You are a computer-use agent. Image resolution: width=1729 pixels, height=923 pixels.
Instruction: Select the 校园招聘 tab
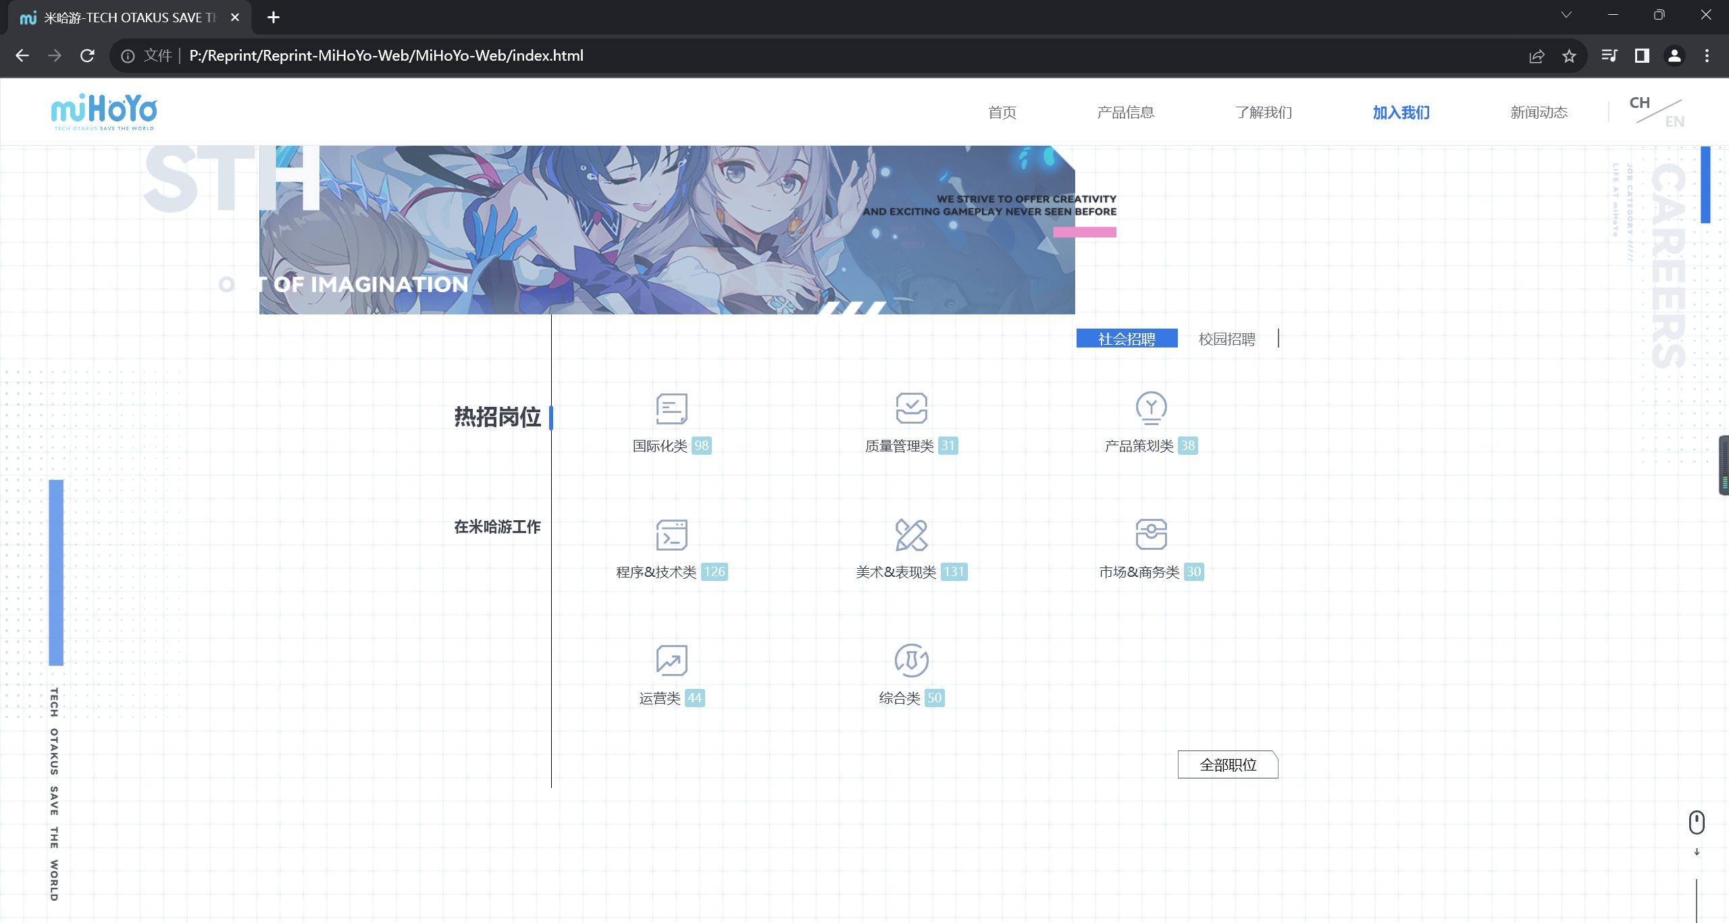point(1227,339)
